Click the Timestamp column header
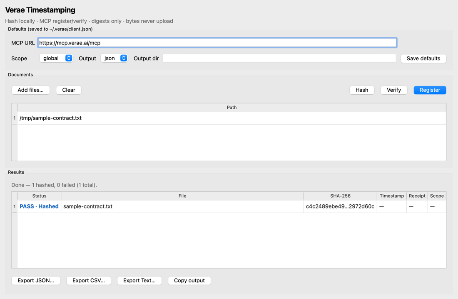Image resolution: width=458 pixels, height=299 pixels. pos(392,196)
